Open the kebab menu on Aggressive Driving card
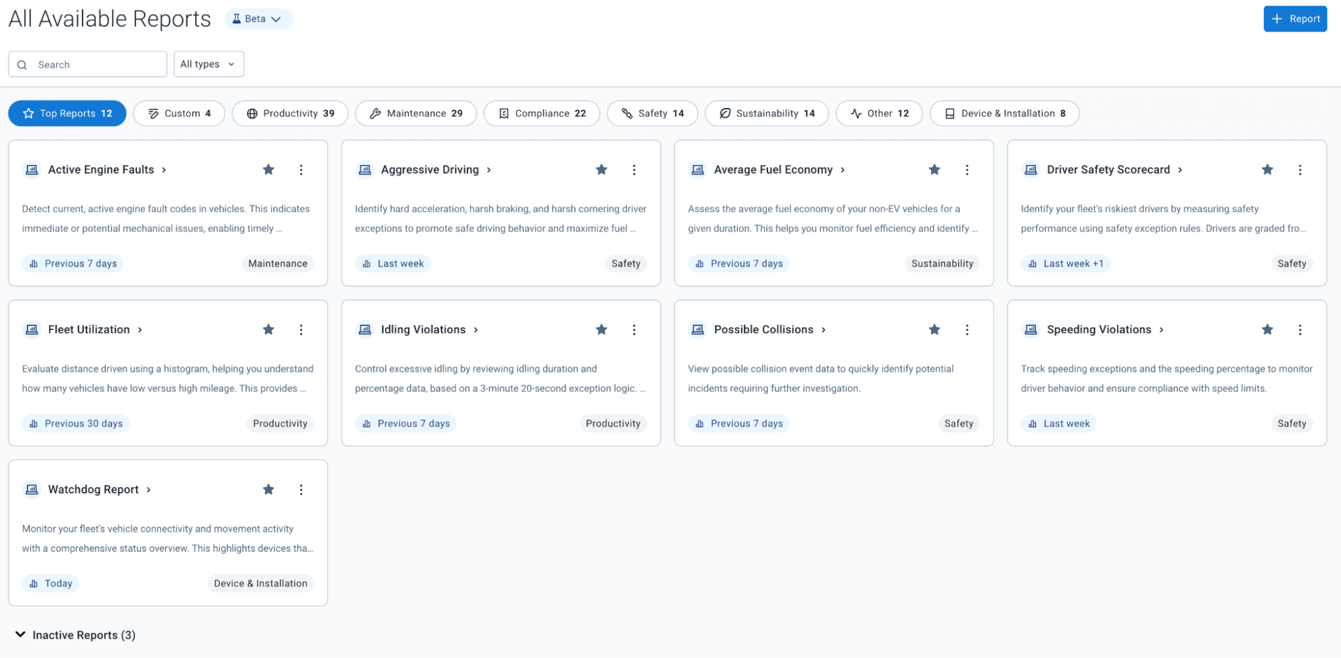 pyautogui.click(x=634, y=170)
